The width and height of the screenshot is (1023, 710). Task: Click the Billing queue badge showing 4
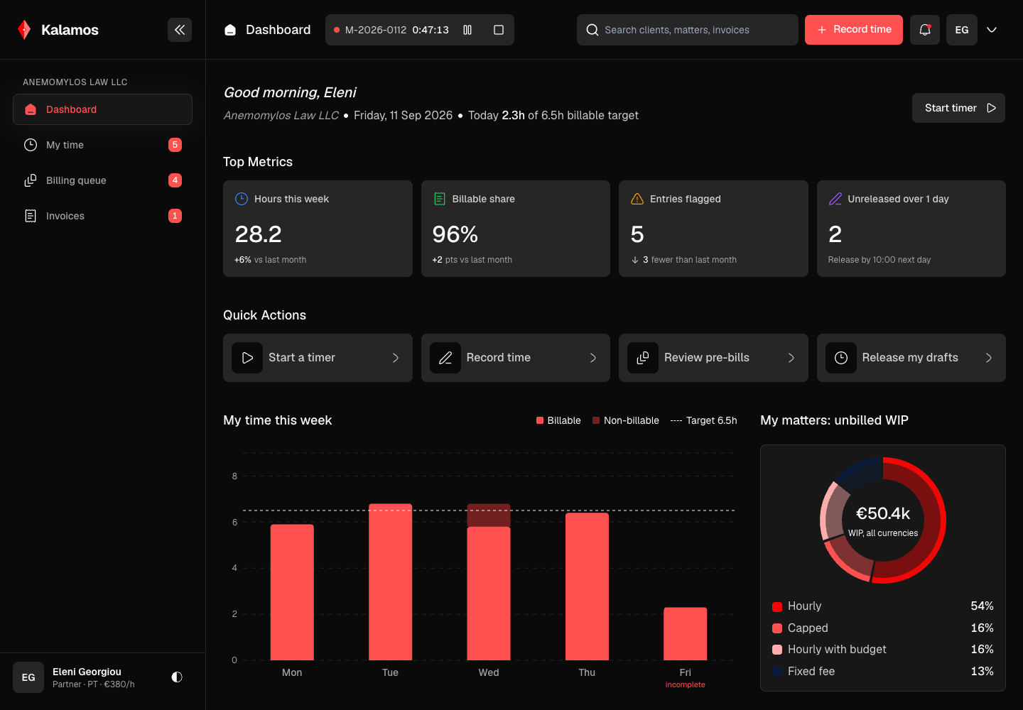175,180
